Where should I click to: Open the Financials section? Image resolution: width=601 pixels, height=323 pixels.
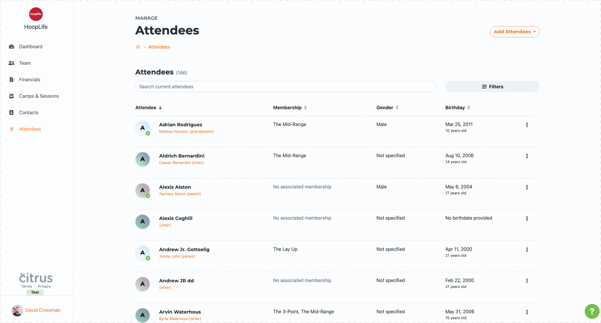[x=29, y=79]
